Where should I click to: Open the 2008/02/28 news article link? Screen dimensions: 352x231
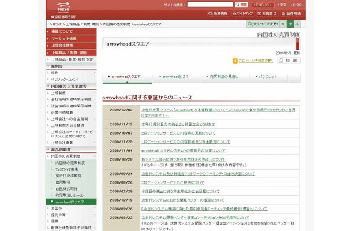(x=181, y=191)
